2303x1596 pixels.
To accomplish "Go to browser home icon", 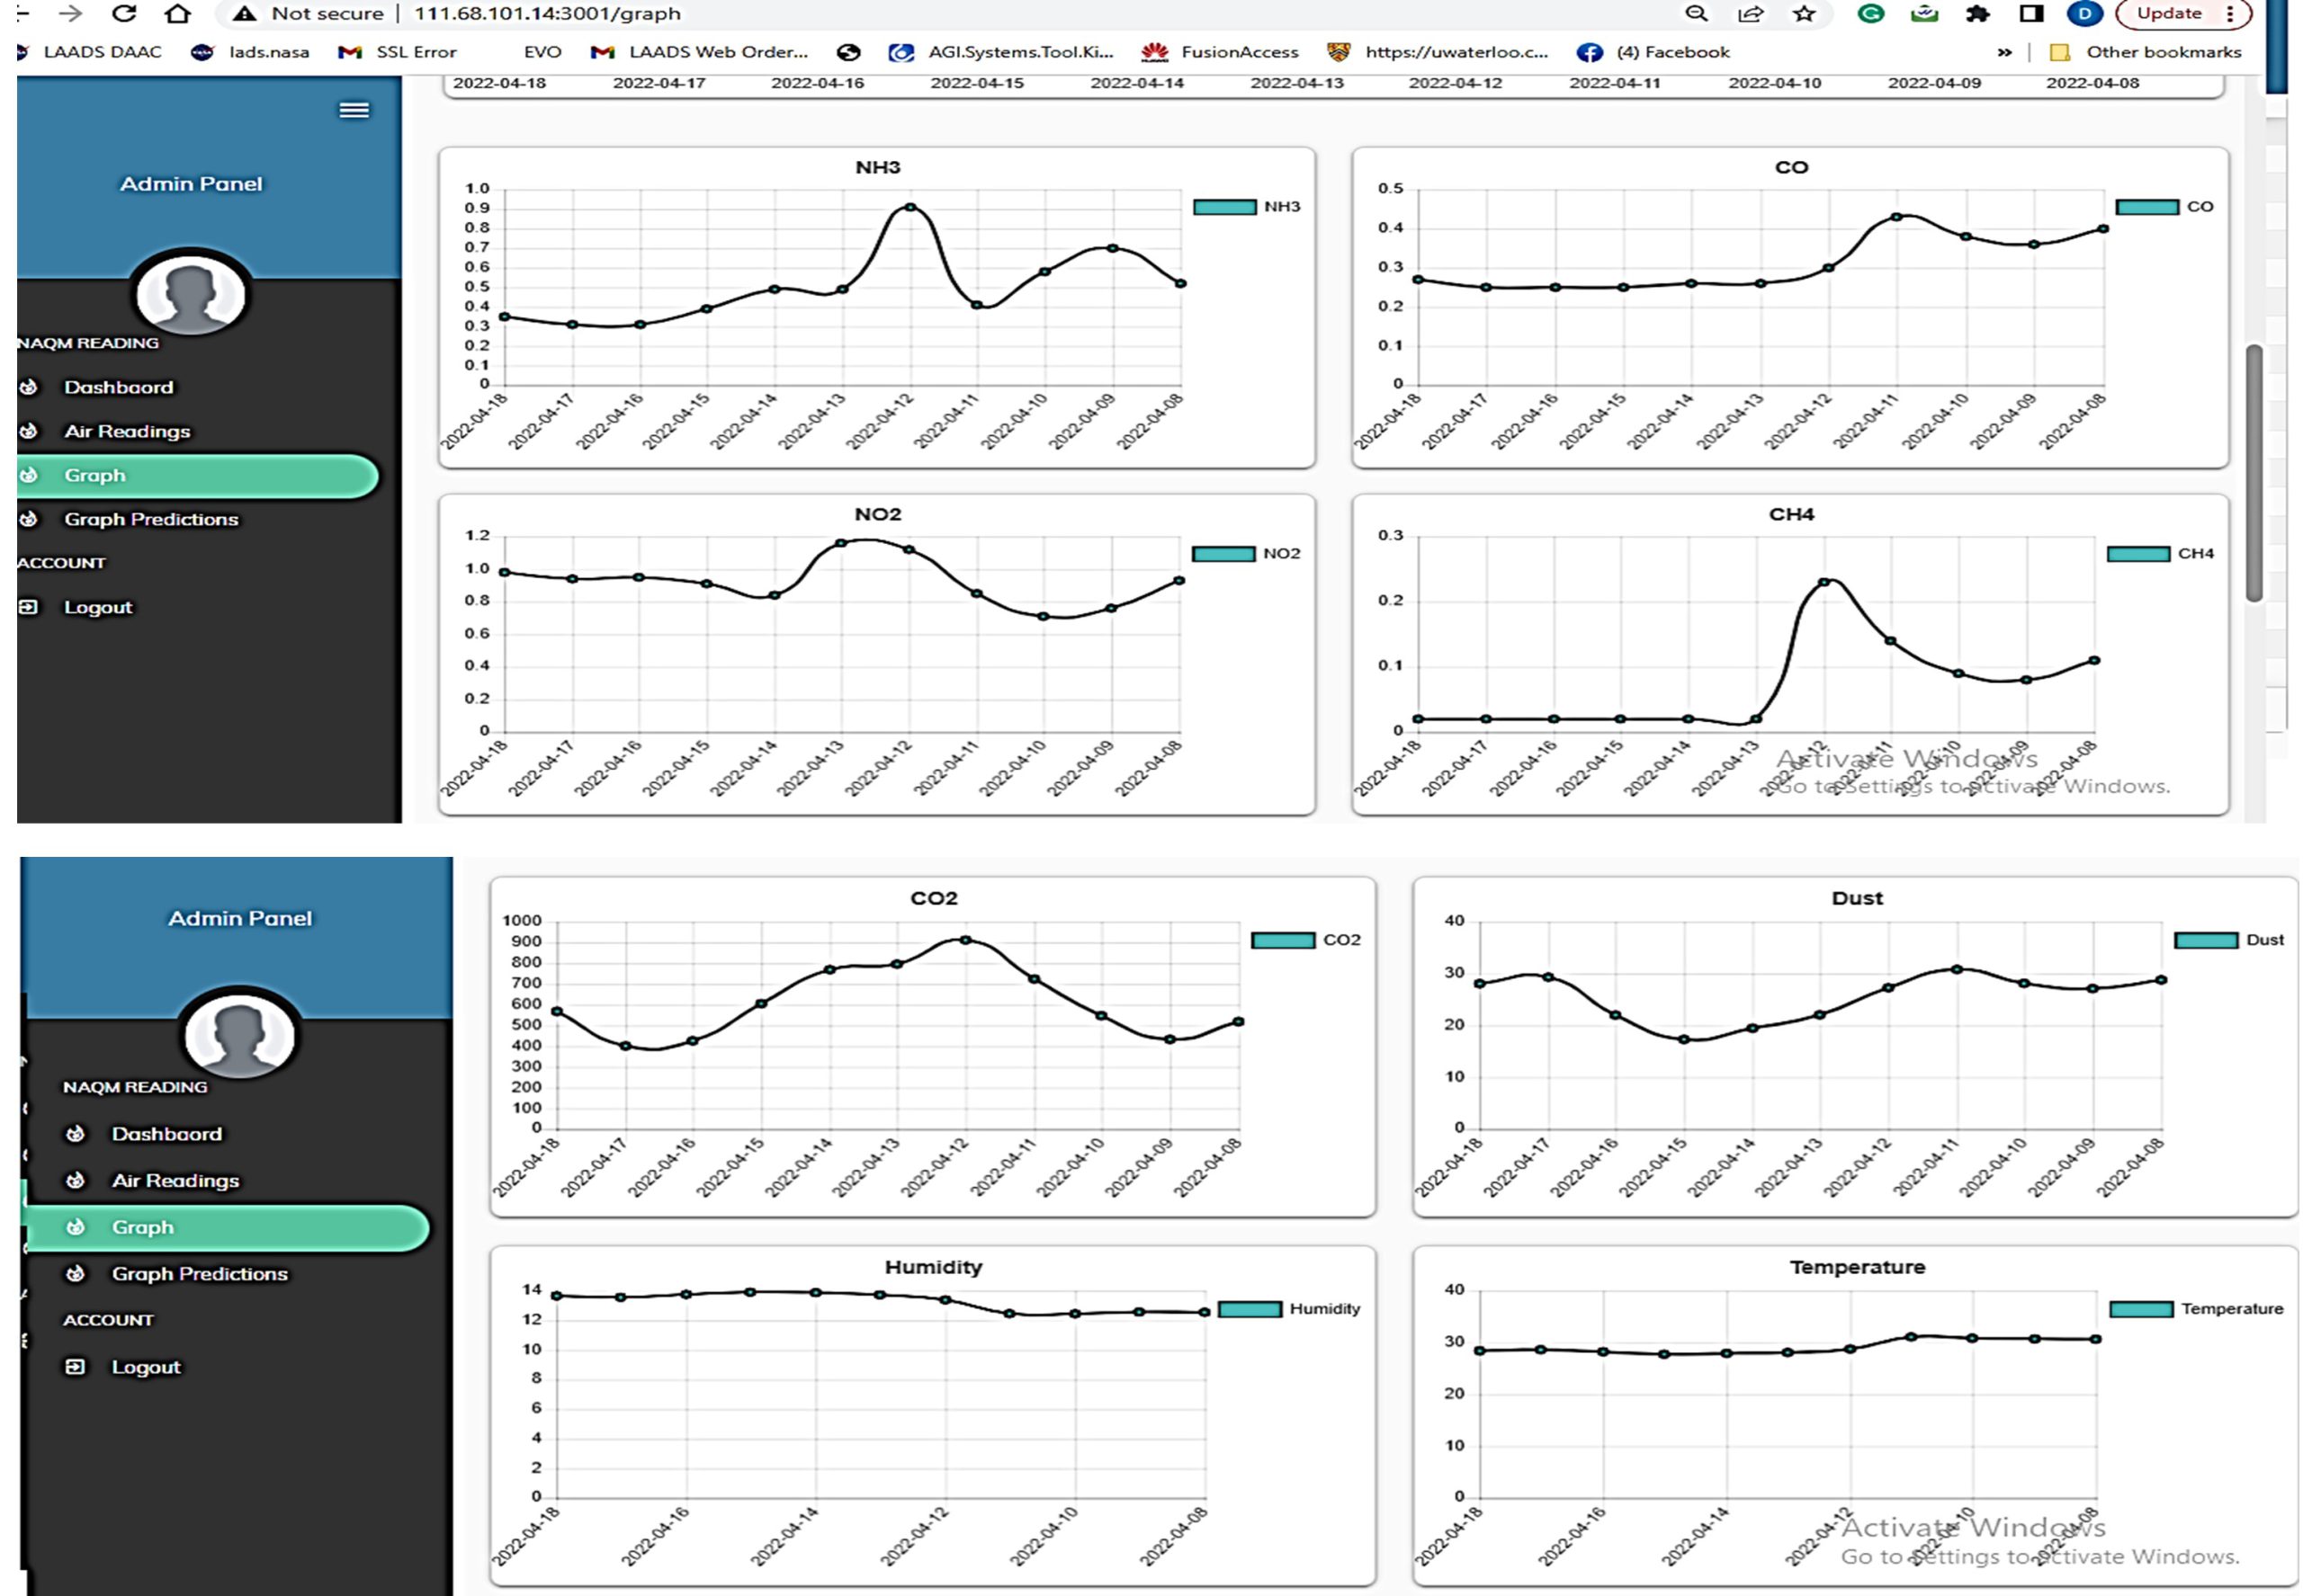I will click(x=178, y=13).
